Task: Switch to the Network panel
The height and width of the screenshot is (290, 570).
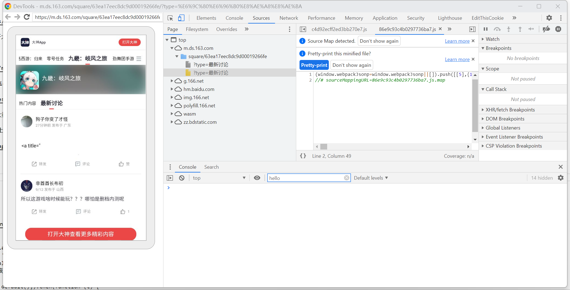Action: [x=289, y=18]
